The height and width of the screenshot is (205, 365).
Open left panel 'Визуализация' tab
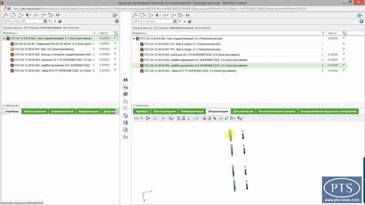click(88, 112)
